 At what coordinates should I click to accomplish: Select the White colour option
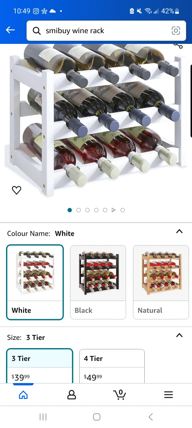click(x=35, y=282)
